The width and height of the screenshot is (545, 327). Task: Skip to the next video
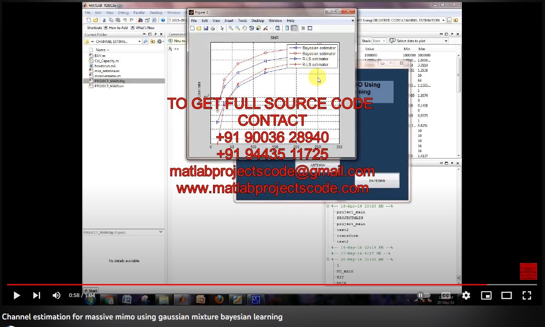pos(37,295)
